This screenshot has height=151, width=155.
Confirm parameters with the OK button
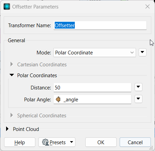click(x=101, y=142)
